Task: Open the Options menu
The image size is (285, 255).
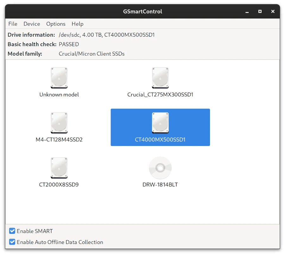Action: click(56, 24)
